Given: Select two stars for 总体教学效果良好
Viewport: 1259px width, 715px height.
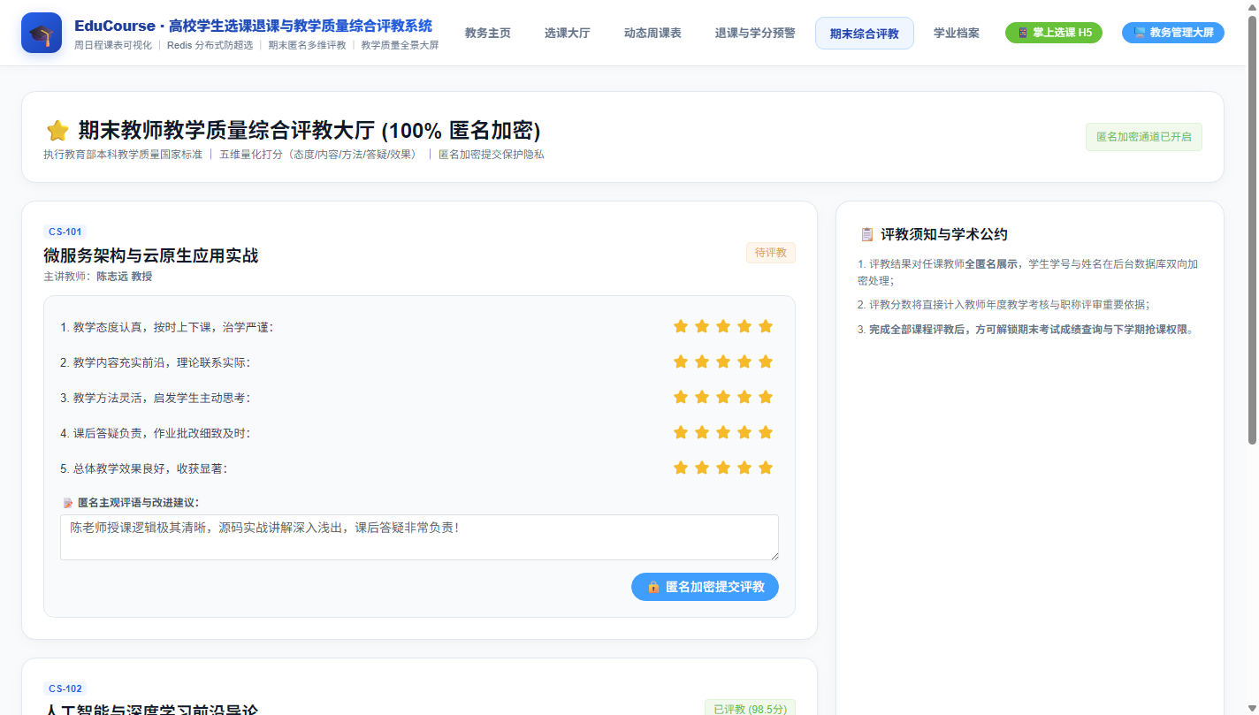Looking at the screenshot, I should pos(702,468).
